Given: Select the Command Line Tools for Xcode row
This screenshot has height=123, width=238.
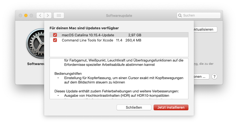Looking at the screenshot, I should [119, 40].
